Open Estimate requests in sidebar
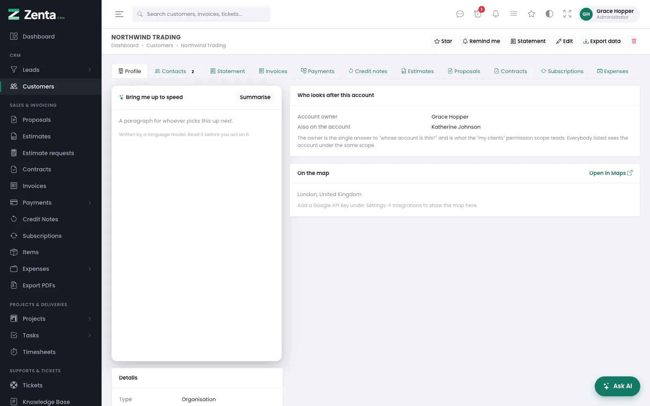Screen dimensions: 650x406 click(51, 153)
